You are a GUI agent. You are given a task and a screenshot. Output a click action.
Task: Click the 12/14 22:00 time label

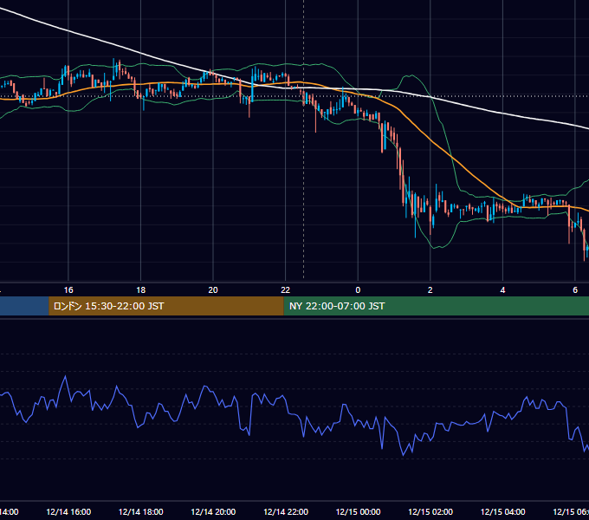tap(286, 511)
